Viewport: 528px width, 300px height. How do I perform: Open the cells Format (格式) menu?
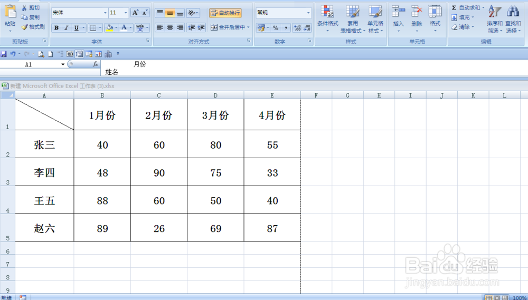[x=435, y=19]
